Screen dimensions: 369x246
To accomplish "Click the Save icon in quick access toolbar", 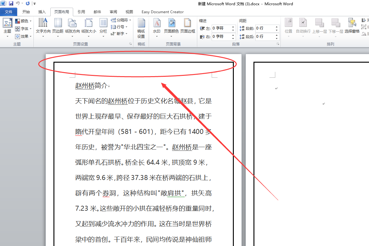I will pyautogui.click(x=11, y=3).
